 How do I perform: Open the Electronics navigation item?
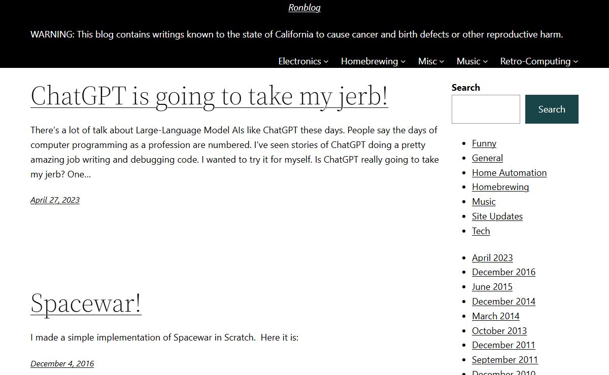click(x=299, y=61)
